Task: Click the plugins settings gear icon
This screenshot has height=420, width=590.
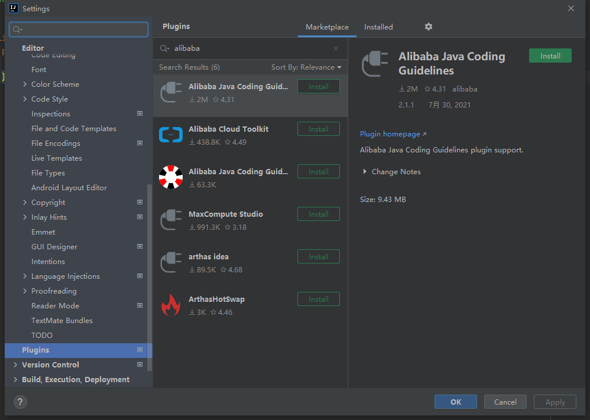Action: (x=429, y=27)
